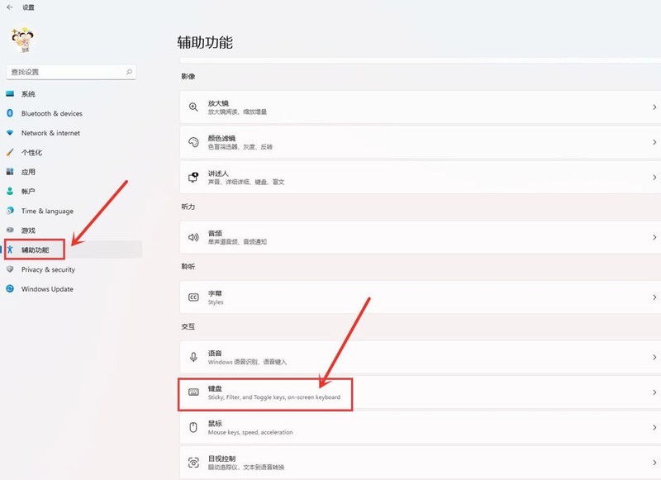Select the 字幕 closed-captions CC icon
The image size is (661, 480).
(x=193, y=299)
